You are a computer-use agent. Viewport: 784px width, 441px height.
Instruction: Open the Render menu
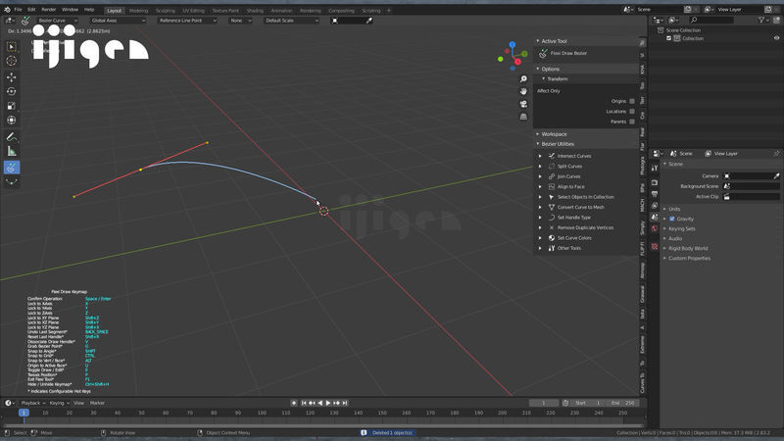(48, 10)
